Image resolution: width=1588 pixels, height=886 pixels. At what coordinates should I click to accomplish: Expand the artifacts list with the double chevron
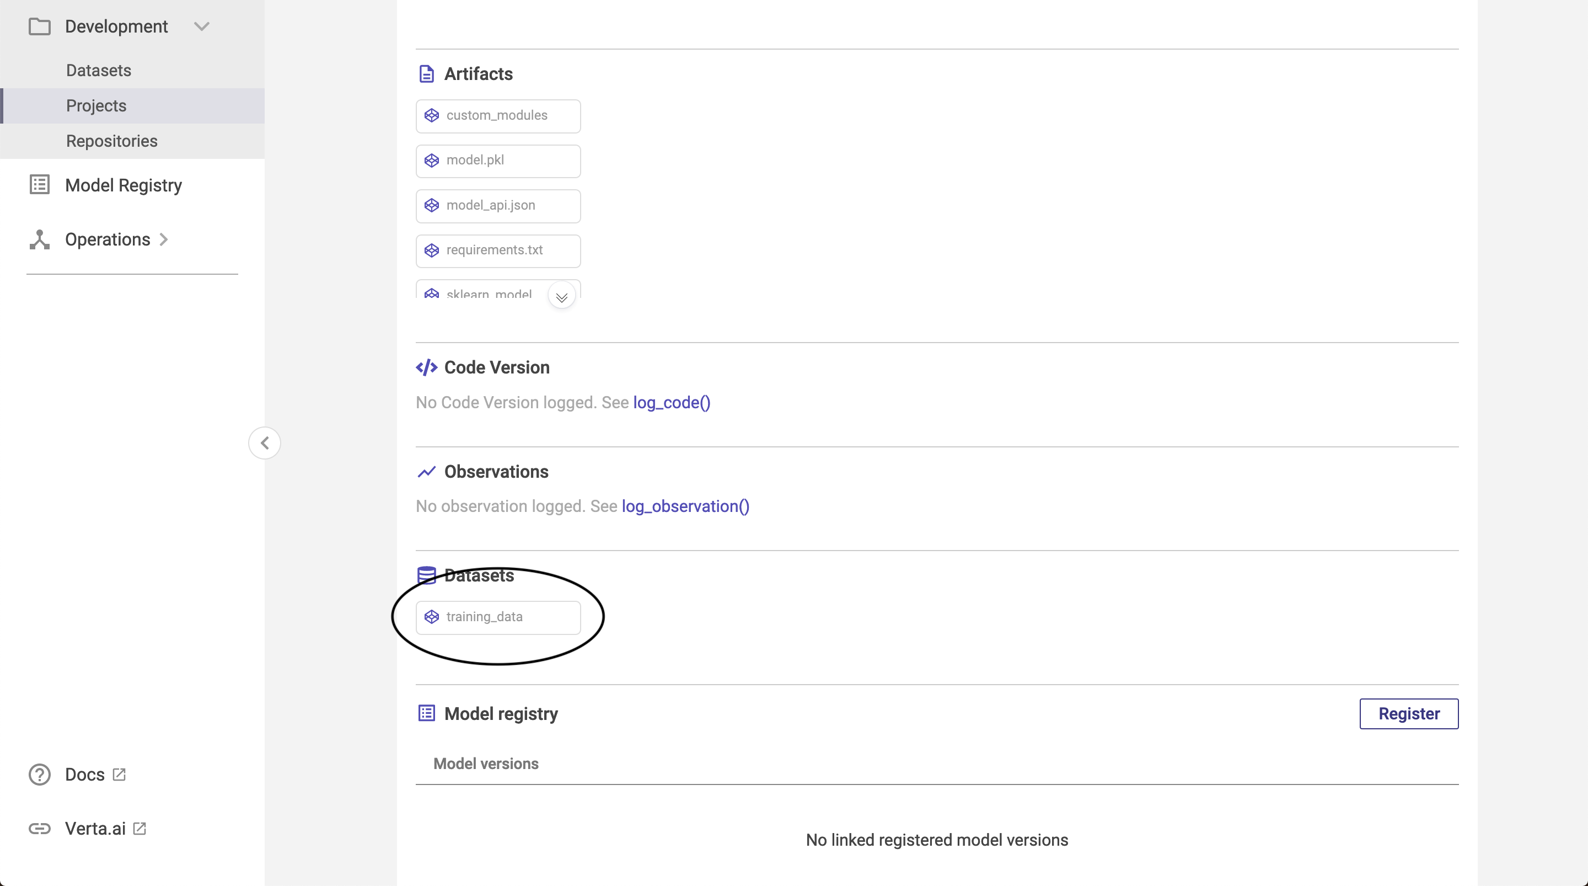561,297
